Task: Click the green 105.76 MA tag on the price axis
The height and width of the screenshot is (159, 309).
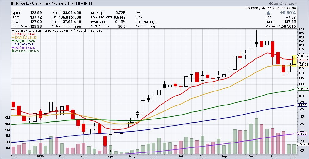Action: (303, 89)
